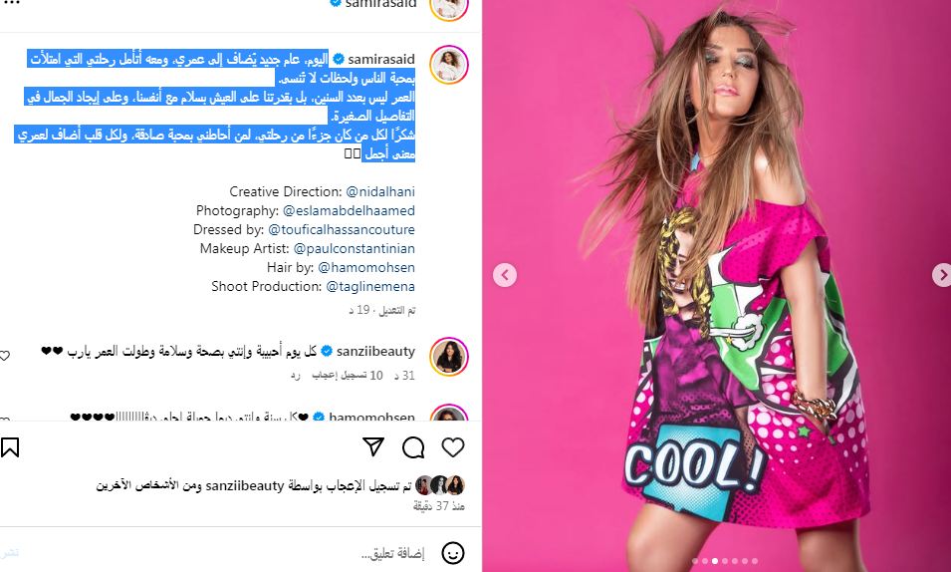Open samirasaid profile picture in caption
Image resolution: width=951 pixels, height=572 pixels.
pyautogui.click(x=449, y=65)
